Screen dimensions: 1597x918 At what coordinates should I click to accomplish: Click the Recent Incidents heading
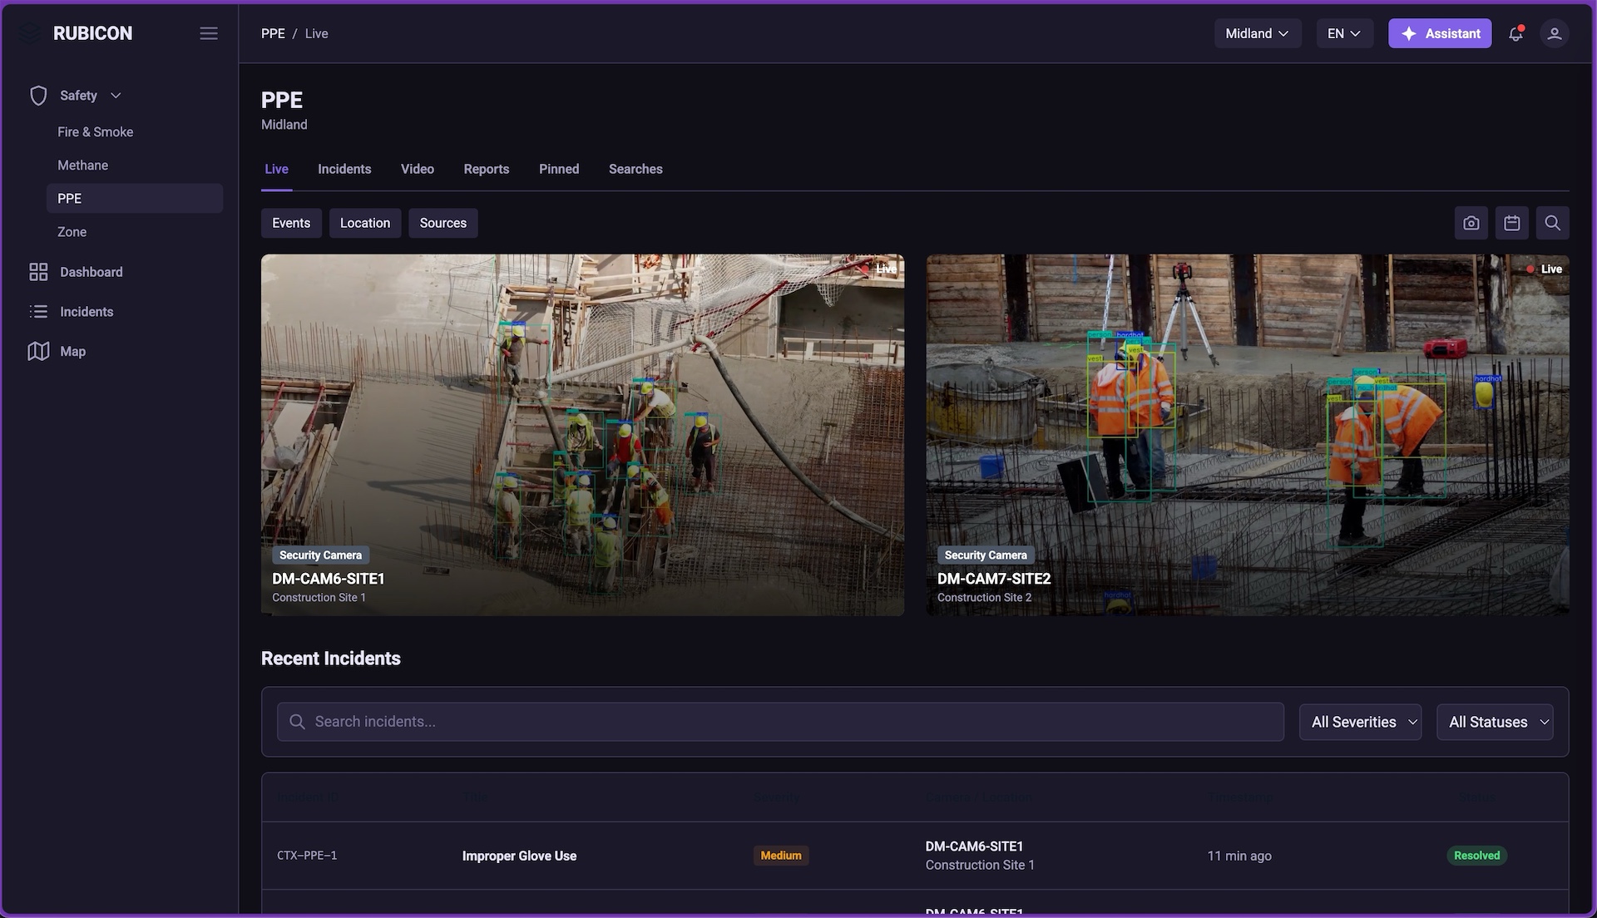[331, 659]
